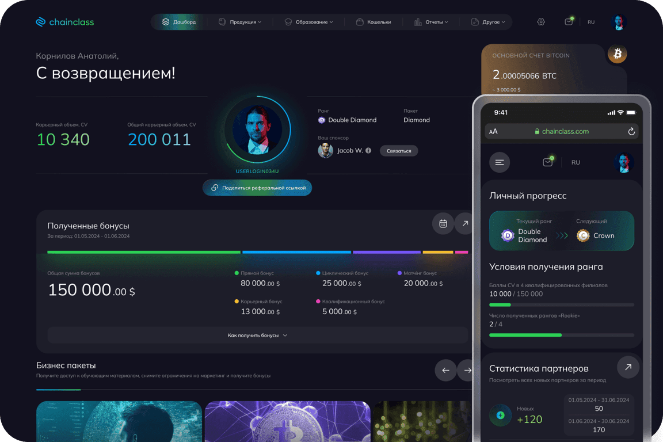
Task: Reload the chainclass.com page in mobile browser
Action: point(631,132)
